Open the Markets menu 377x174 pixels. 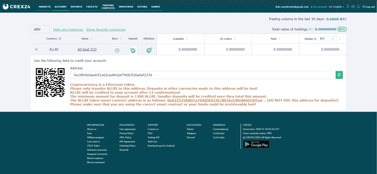[45, 7]
